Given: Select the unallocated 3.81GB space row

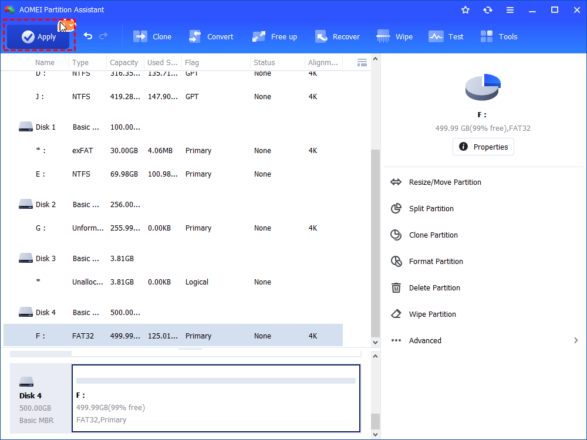Looking at the screenshot, I should click(x=173, y=282).
